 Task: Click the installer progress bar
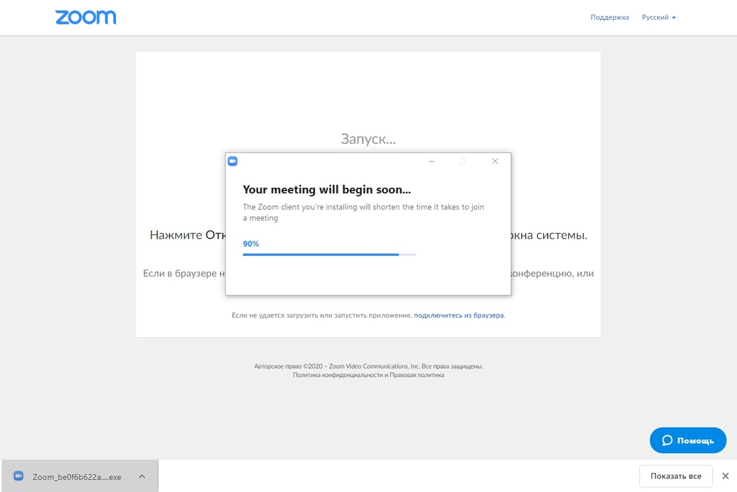coord(330,254)
